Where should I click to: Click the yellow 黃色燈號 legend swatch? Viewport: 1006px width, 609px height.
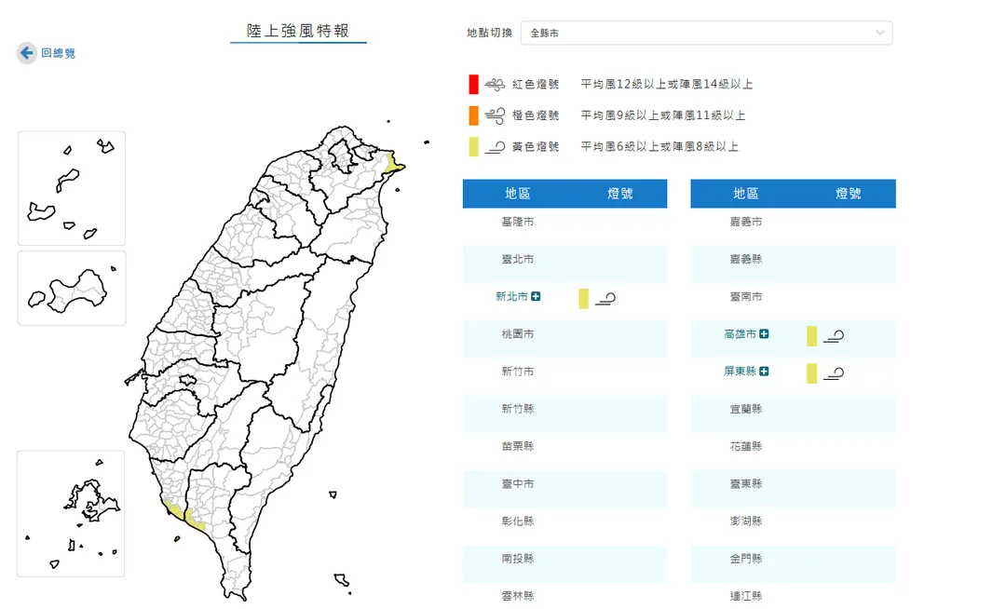coord(473,147)
